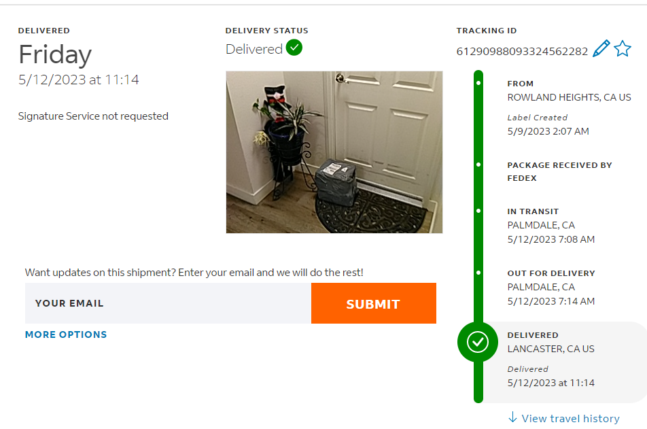
Task: Select the Delivered checkmark circle on the timeline
Action: click(478, 342)
